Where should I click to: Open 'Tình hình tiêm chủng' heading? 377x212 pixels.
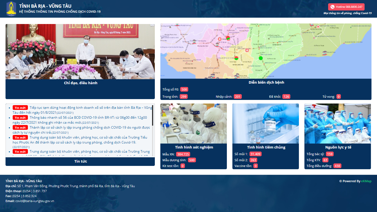tap(266, 147)
